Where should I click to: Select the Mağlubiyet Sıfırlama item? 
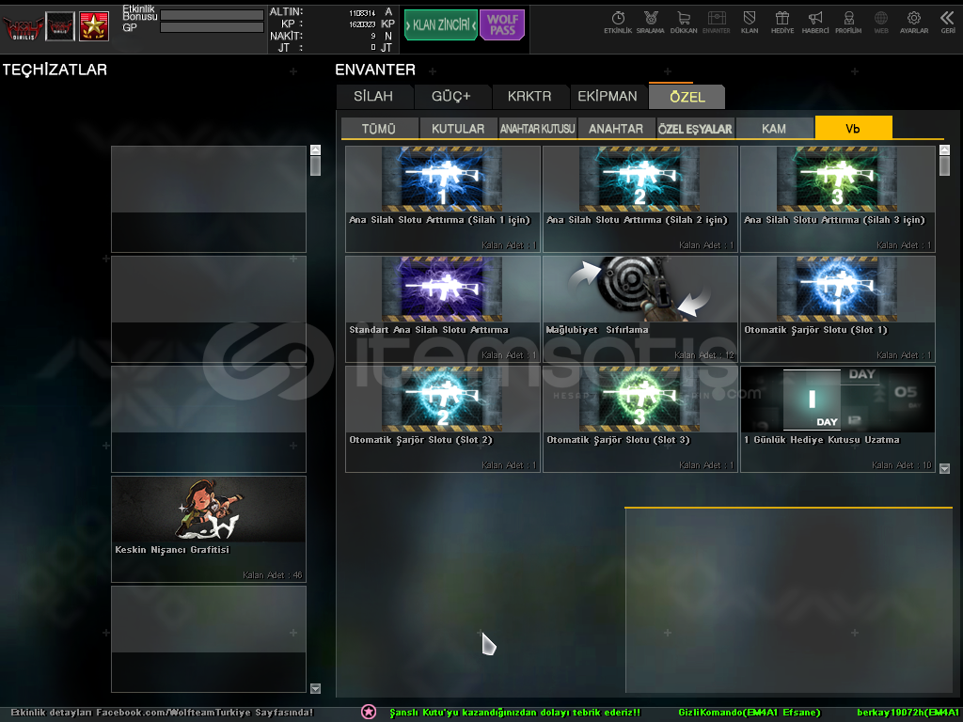pos(639,308)
